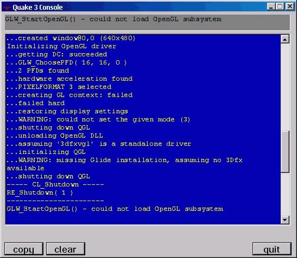
Task: Maximize the Quake 3 Console window
Action: (x=280, y=7)
